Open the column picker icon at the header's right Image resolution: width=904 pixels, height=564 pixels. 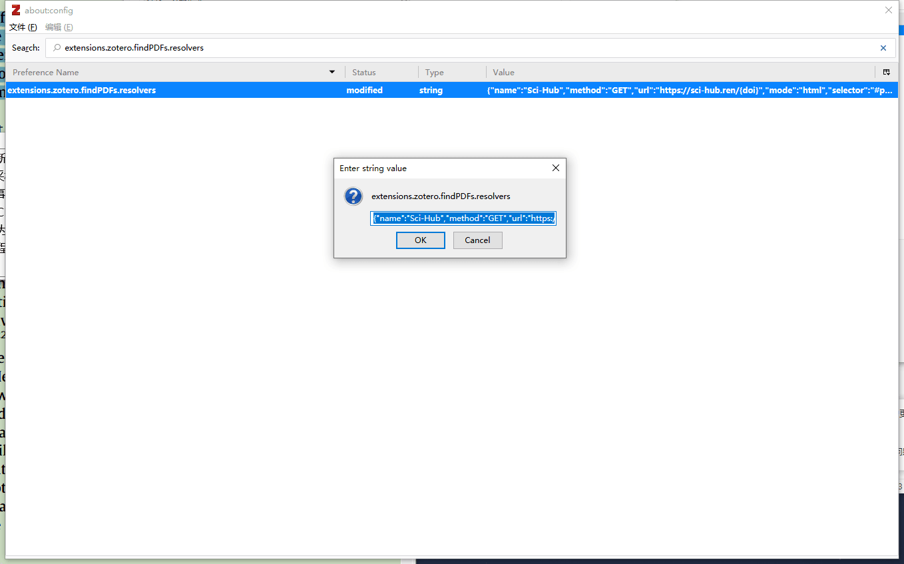click(x=886, y=72)
